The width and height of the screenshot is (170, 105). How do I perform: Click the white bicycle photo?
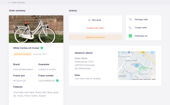click(x=36, y=29)
